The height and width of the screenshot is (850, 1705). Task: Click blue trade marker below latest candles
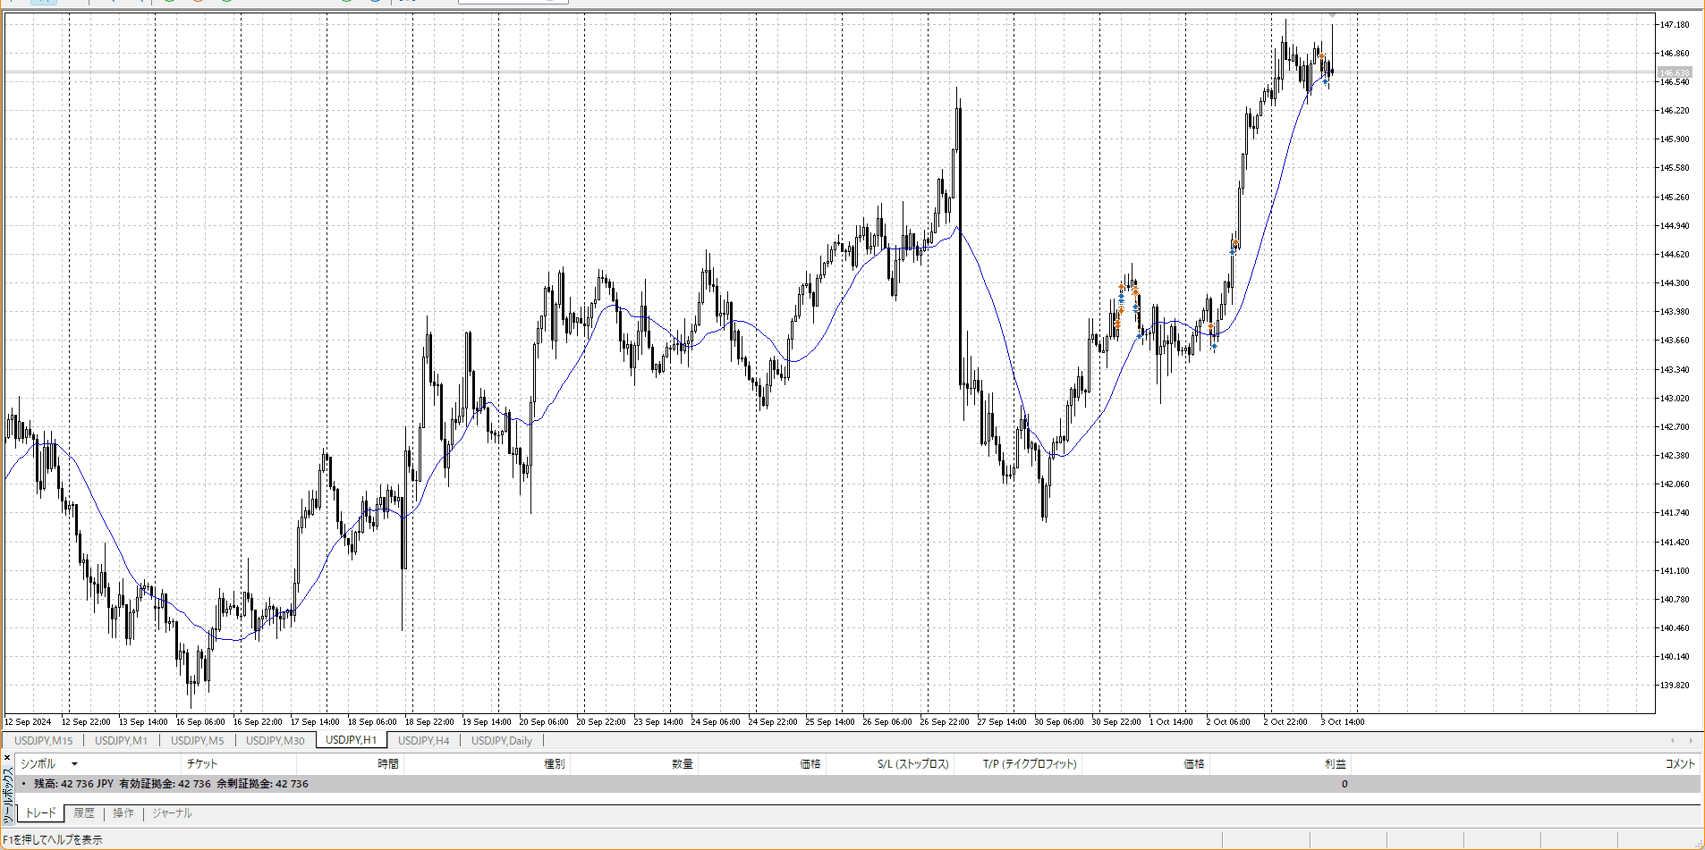pos(1326,82)
